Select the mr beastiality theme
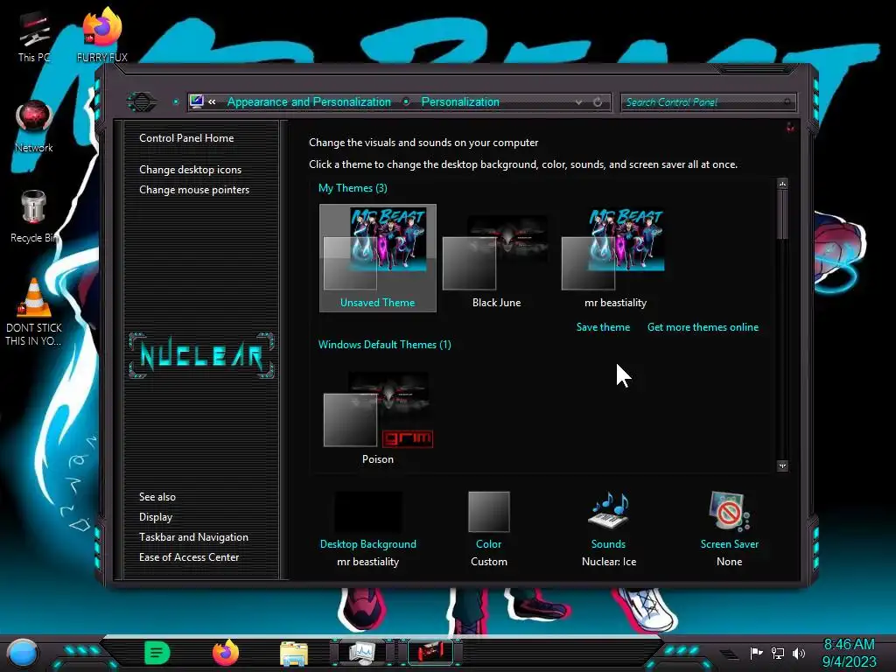The width and height of the screenshot is (896, 672). point(615,258)
